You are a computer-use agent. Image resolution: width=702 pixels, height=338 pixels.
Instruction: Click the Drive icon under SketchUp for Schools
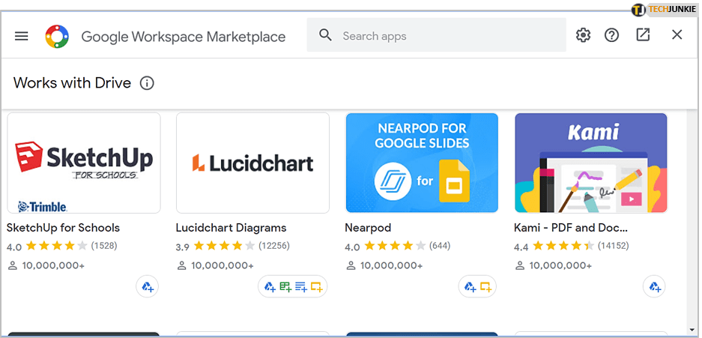click(x=147, y=286)
